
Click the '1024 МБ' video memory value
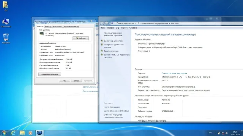pos(68,62)
